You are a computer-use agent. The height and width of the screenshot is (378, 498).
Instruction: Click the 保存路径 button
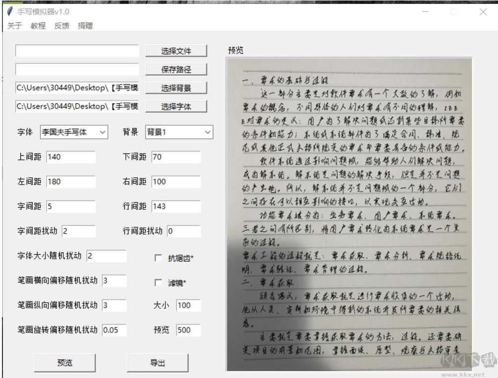[176, 69]
